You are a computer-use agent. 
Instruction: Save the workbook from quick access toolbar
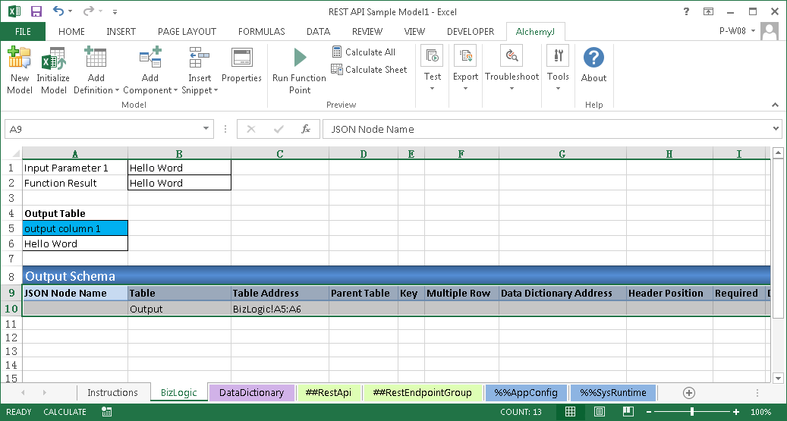36,11
